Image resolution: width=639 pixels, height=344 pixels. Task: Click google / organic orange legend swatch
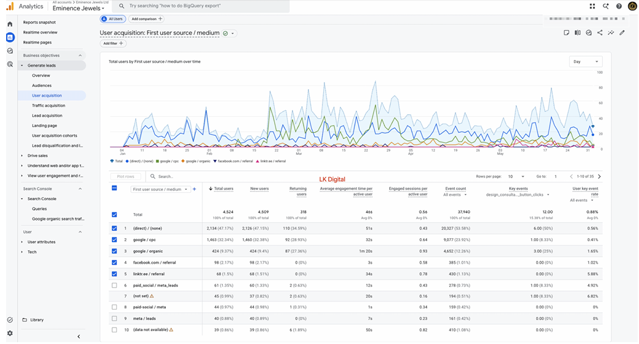pyautogui.click(x=183, y=162)
